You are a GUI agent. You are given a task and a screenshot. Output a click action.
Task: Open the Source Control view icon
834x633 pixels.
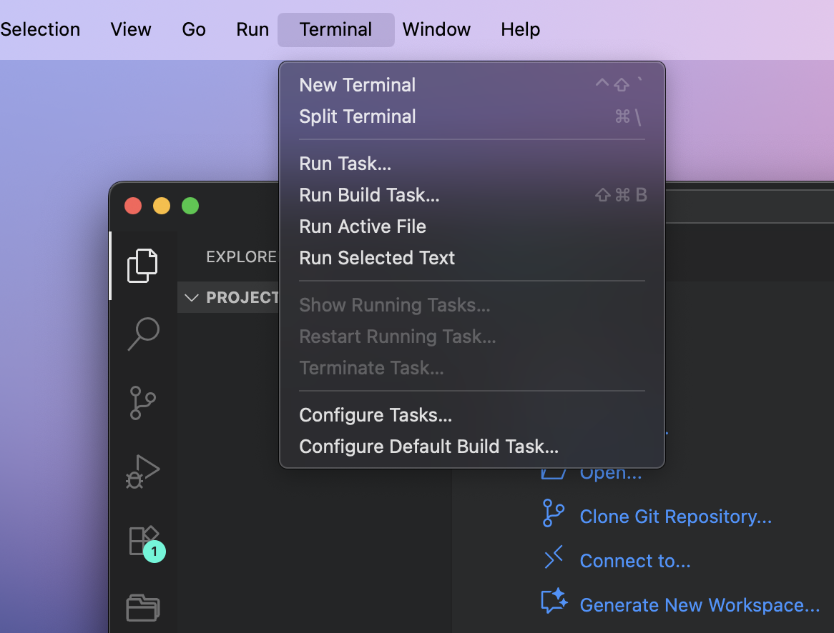tap(142, 402)
